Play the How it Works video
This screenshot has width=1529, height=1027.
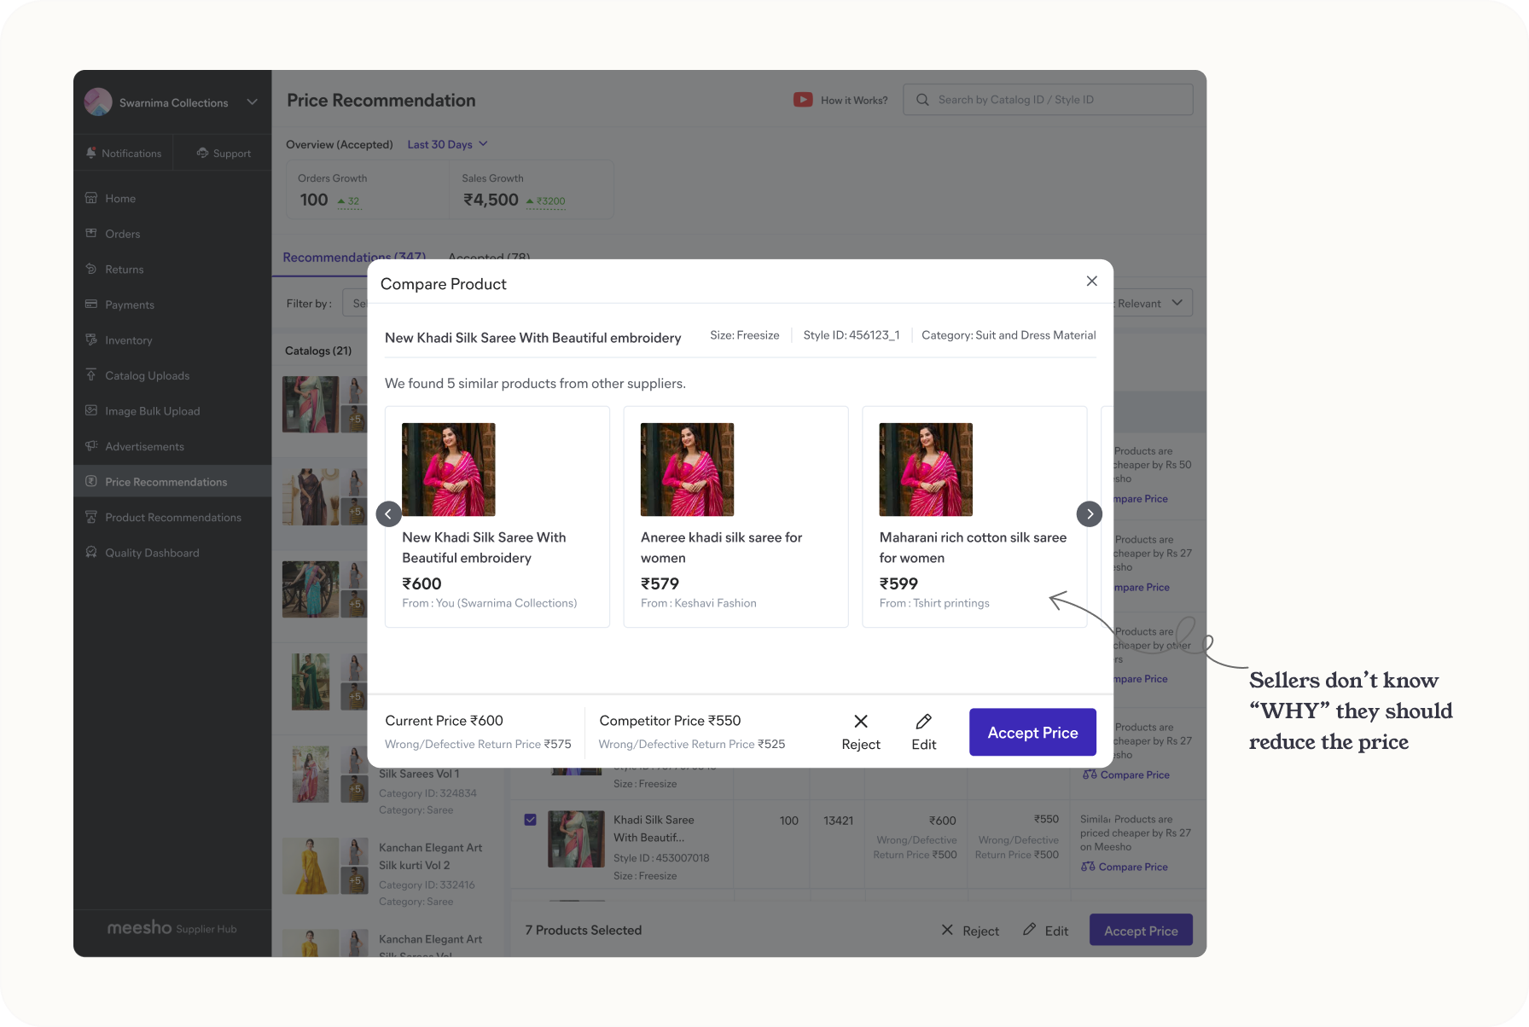point(840,100)
